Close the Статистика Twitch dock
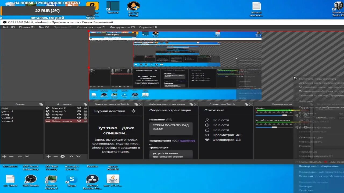The width and height of the screenshot is (344, 193). click(x=251, y=104)
